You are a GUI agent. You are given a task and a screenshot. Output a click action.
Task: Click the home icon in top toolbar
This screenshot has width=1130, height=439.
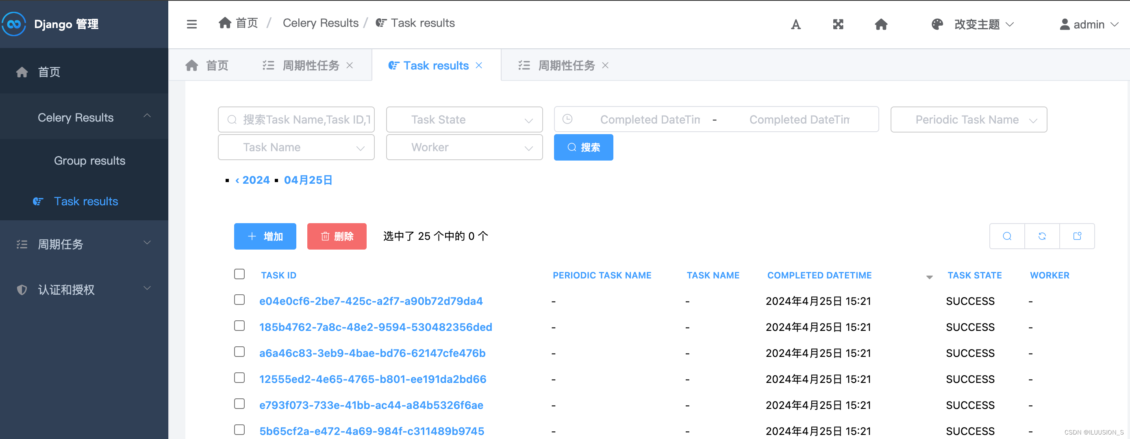click(881, 24)
